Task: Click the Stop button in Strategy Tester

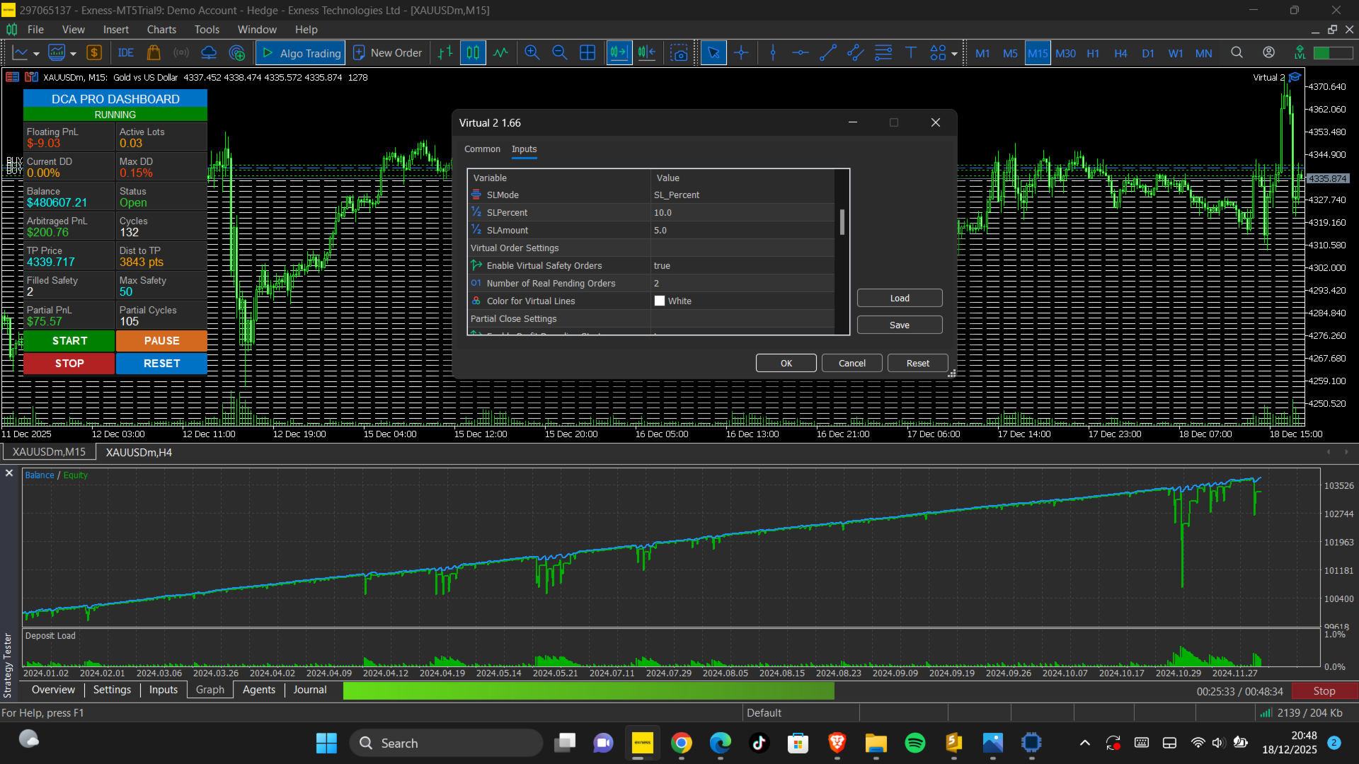Action: [1324, 691]
